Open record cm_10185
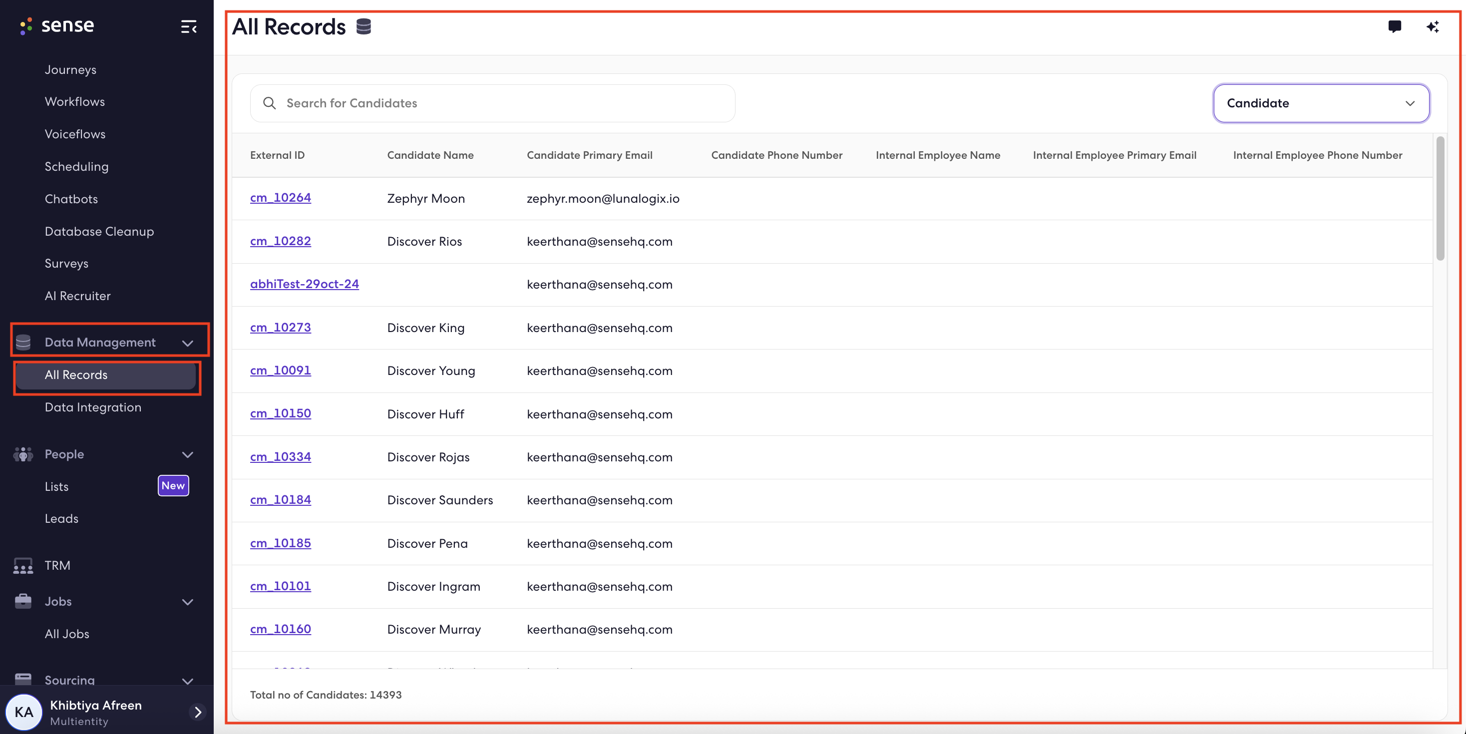The image size is (1466, 734). point(281,543)
